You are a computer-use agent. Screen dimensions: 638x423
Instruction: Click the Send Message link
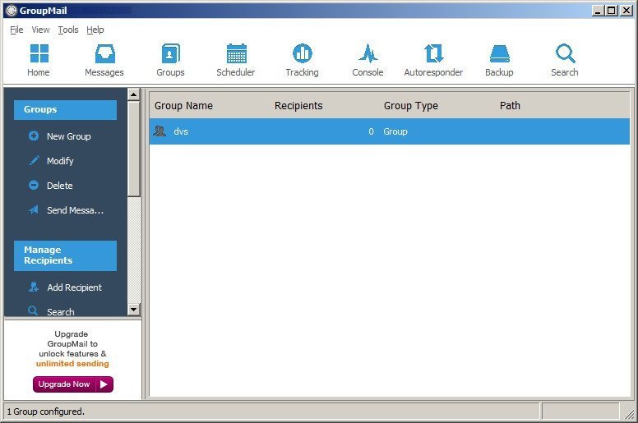(76, 210)
